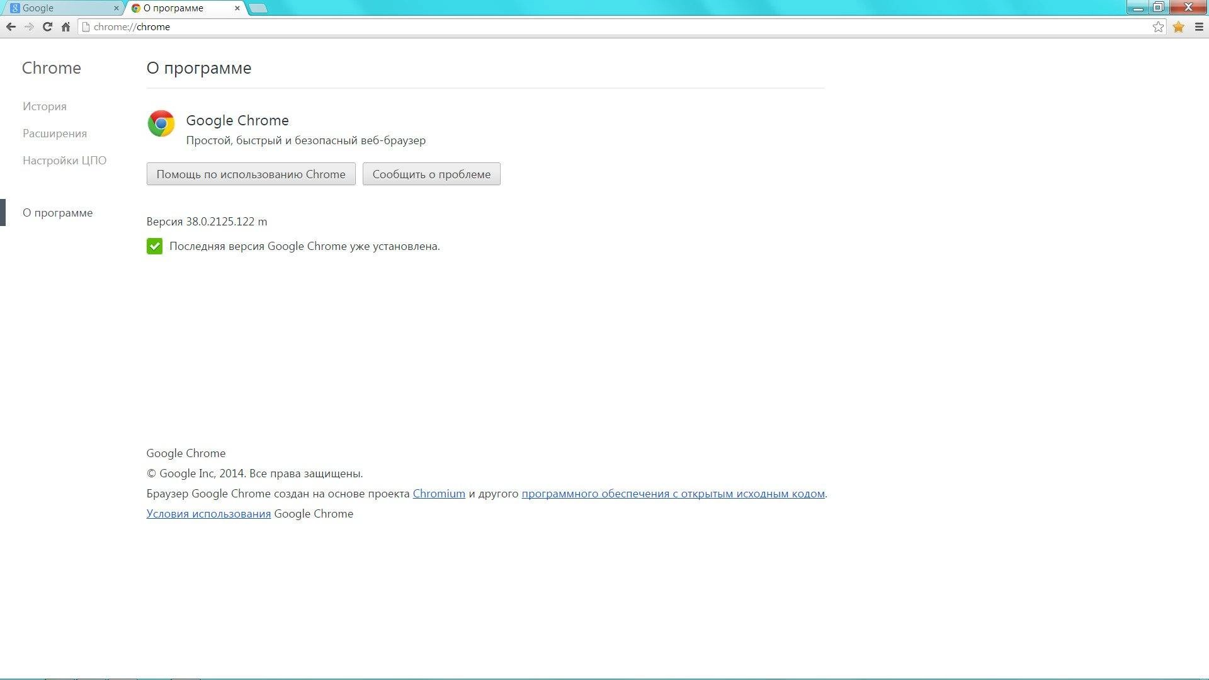Click 'Последняя версия Google Chrome уже установлена' text
This screenshot has height=680, width=1209.
pos(305,246)
